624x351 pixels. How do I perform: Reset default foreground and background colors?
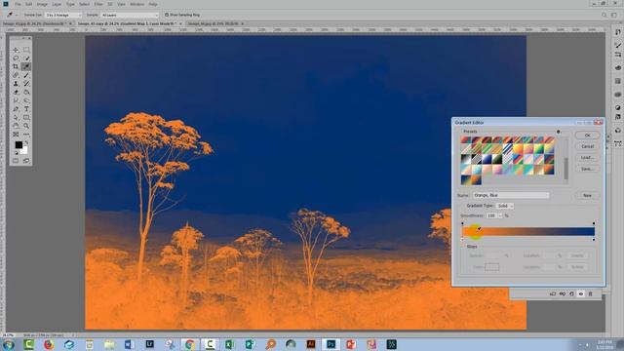(17, 153)
